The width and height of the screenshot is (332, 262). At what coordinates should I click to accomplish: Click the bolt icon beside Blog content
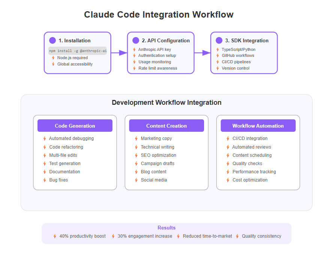click(x=136, y=172)
